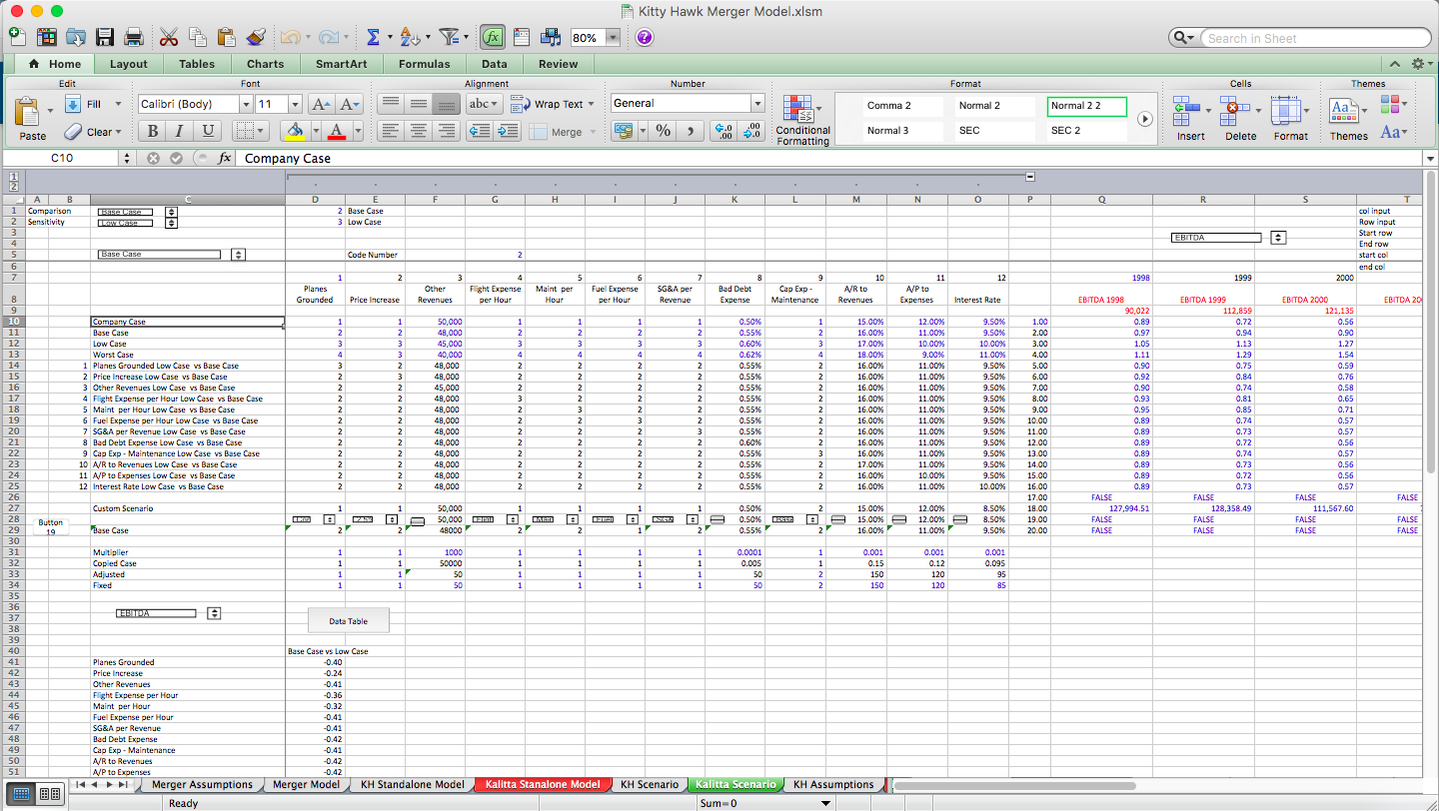
Task: Click the Sort ascending icon
Action: click(x=410, y=36)
